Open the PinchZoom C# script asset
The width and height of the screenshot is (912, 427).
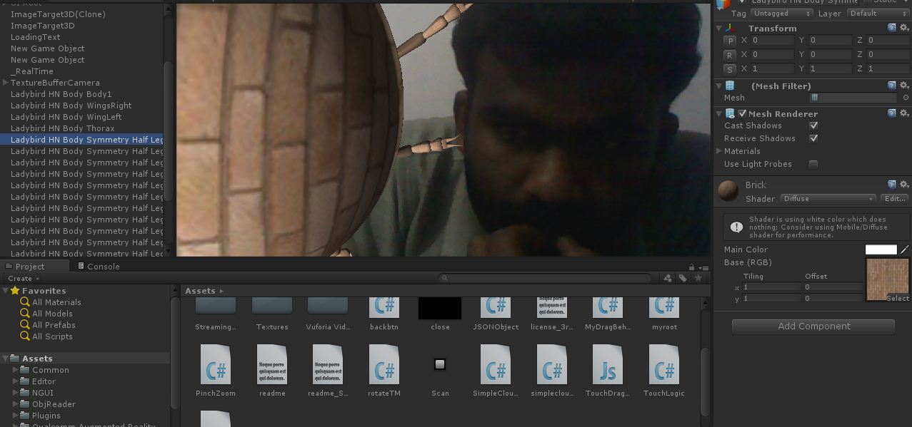tap(215, 364)
